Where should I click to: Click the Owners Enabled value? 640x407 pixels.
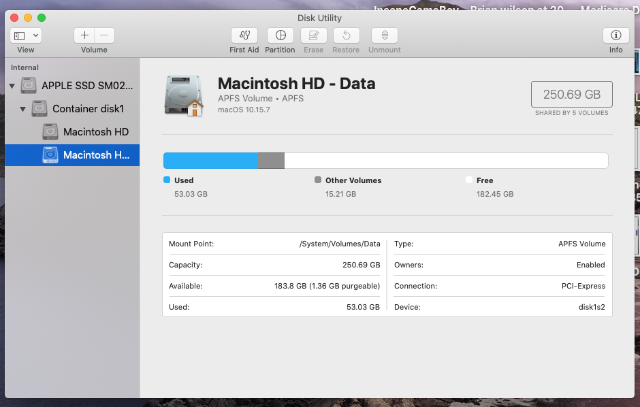pyautogui.click(x=590, y=265)
